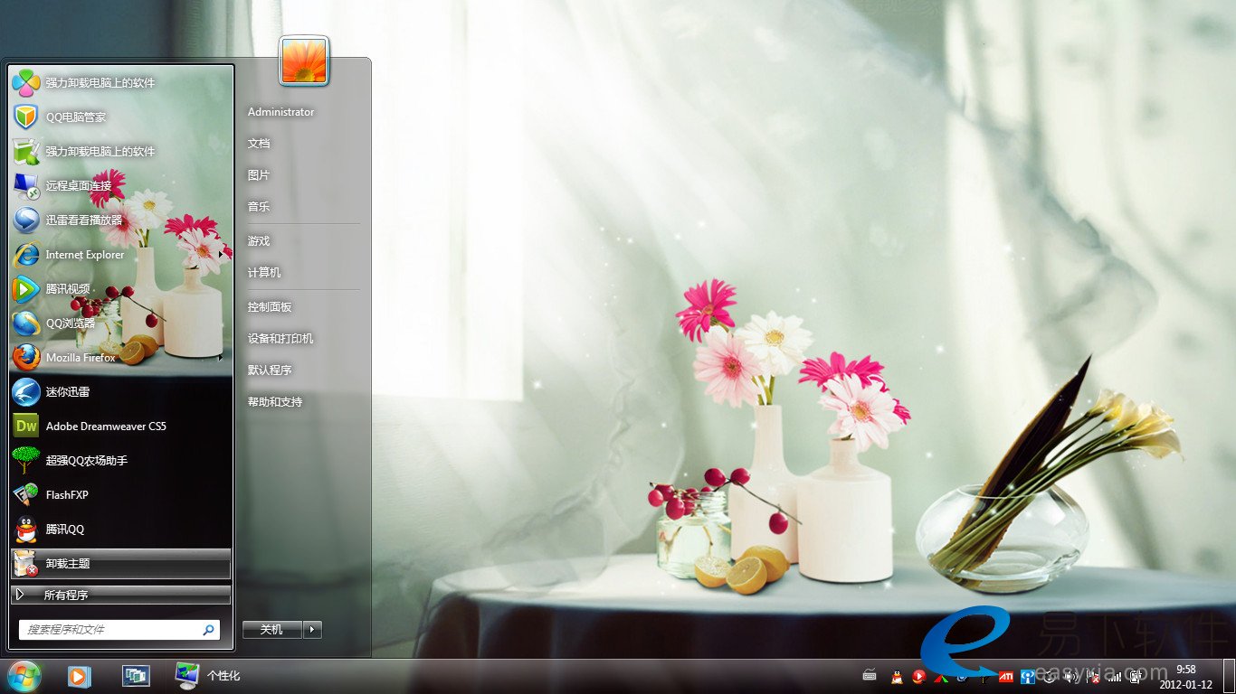The height and width of the screenshot is (694, 1236).
Task: Open the clock showing 9:58 and 2012-01-12
Action: tap(1185, 677)
